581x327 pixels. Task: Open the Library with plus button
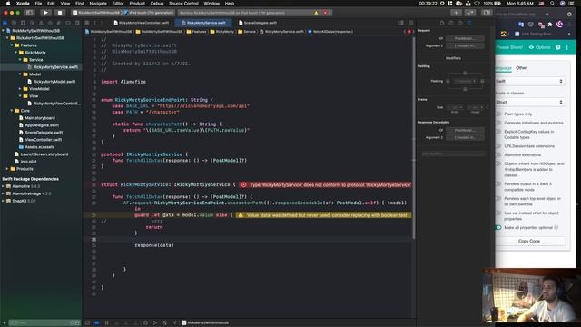(x=456, y=13)
